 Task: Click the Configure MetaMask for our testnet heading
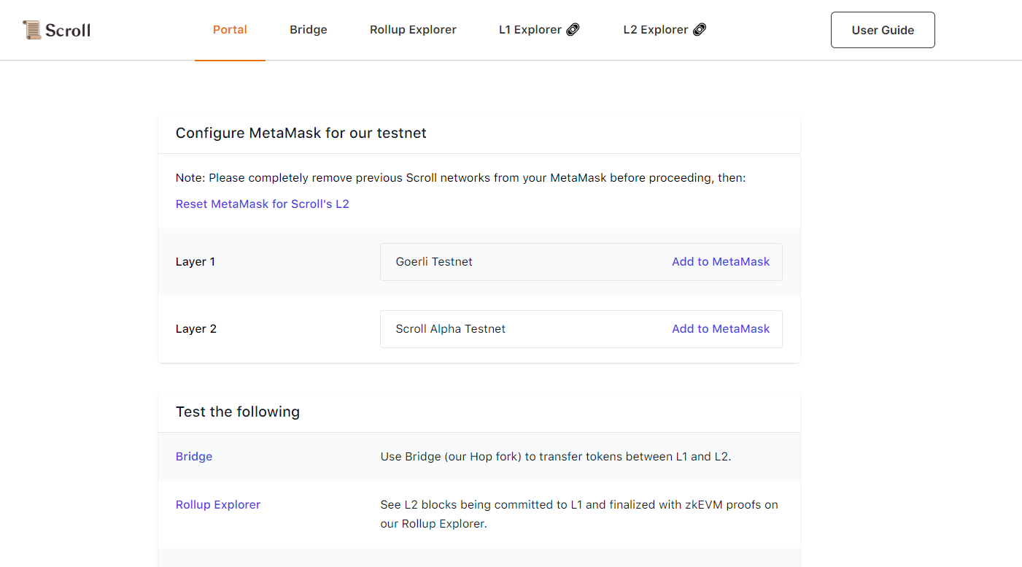pos(301,134)
